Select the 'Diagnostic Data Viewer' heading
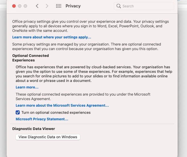The image size is (187, 157). click(34, 129)
